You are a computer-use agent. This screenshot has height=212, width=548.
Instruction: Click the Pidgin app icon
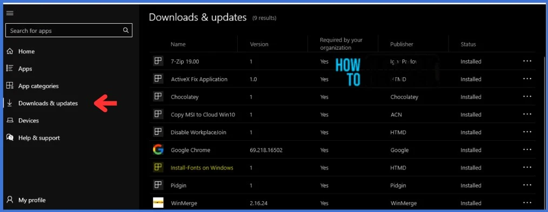tap(158, 185)
